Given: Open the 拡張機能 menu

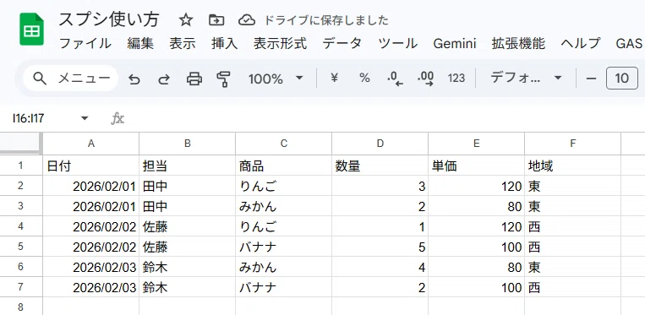Looking at the screenshot, I should tap(518, 43).
